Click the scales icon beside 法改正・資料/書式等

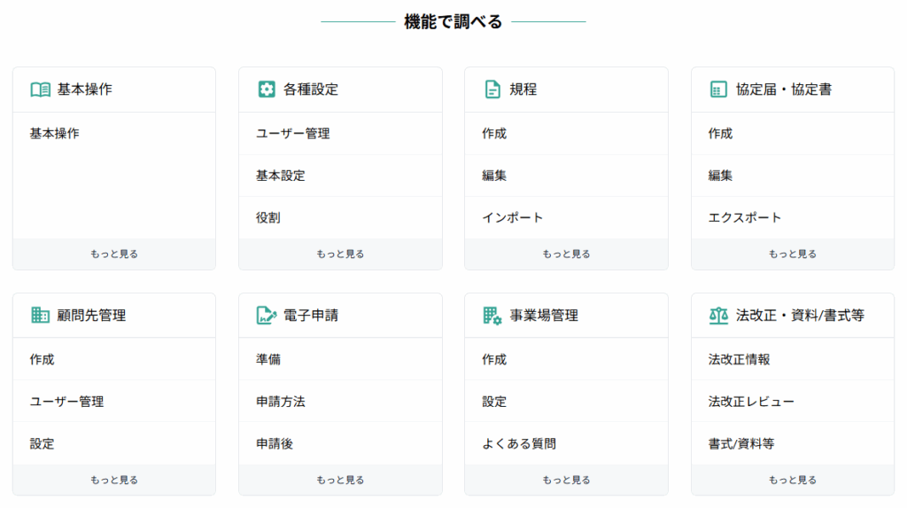click(x=718, y=315)
